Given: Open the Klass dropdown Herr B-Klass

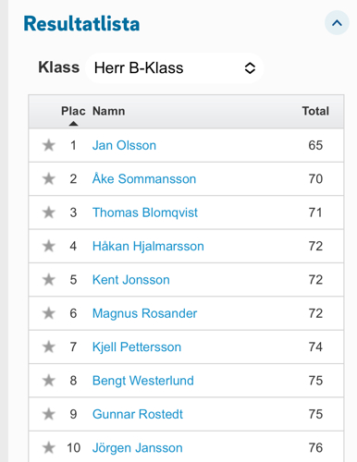Looking at the screenshot, I should pyautogui.click(x=174, y=67).
